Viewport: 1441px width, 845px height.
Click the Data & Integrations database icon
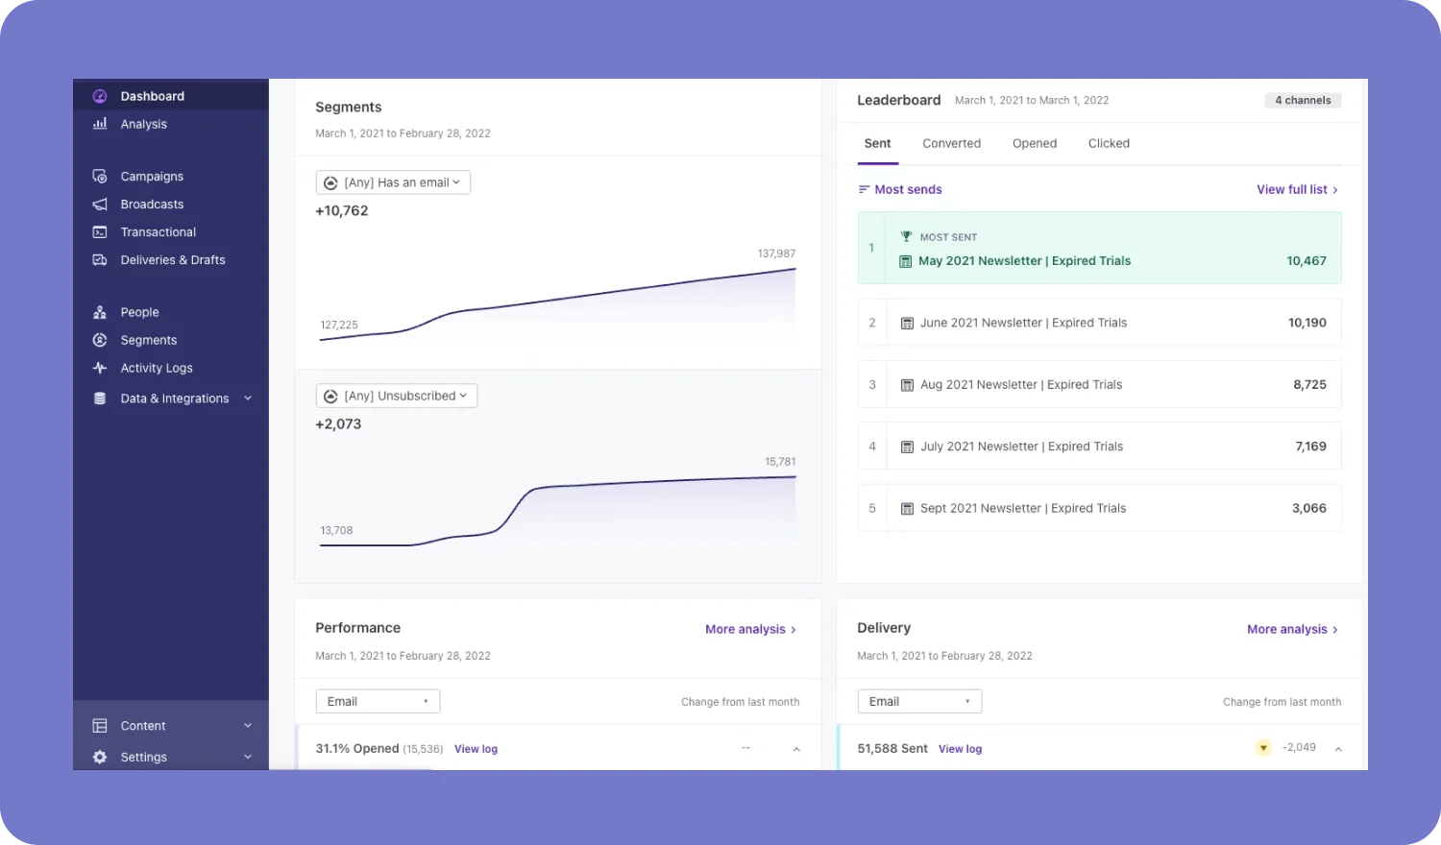[x=100, y=398]
